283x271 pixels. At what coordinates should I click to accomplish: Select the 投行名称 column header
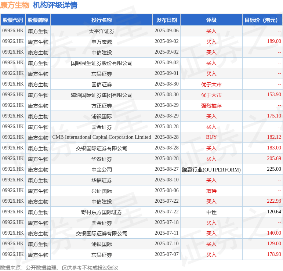click(102, 20)
